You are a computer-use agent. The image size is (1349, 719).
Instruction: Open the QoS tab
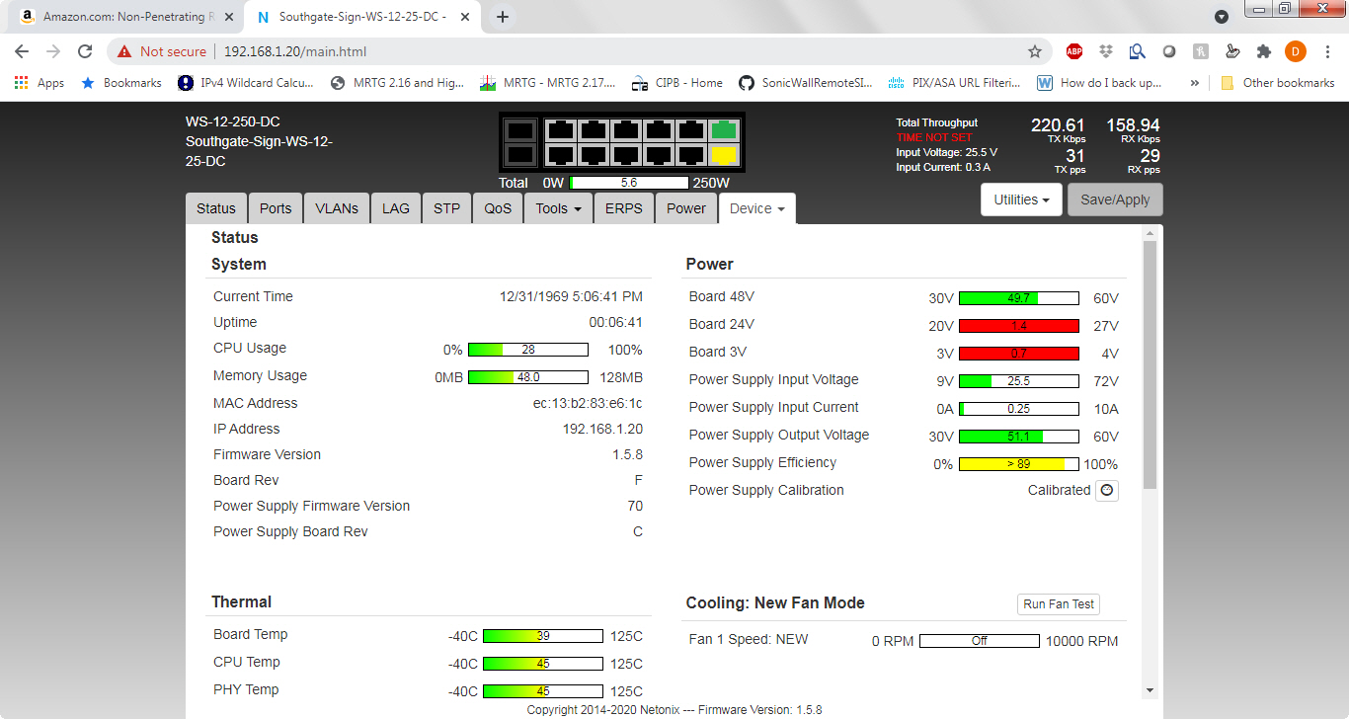498,208
